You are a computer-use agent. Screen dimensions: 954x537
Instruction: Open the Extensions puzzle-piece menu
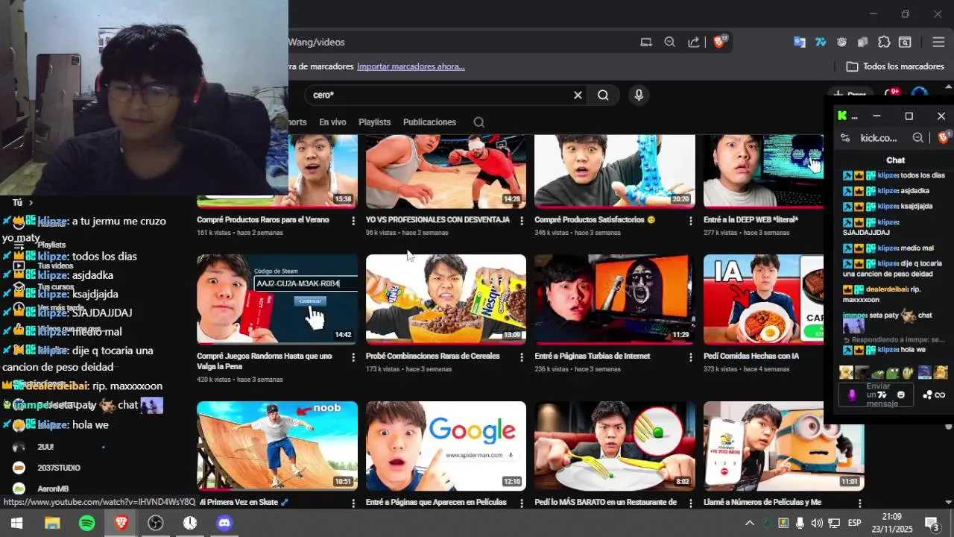tap(884, 43)
